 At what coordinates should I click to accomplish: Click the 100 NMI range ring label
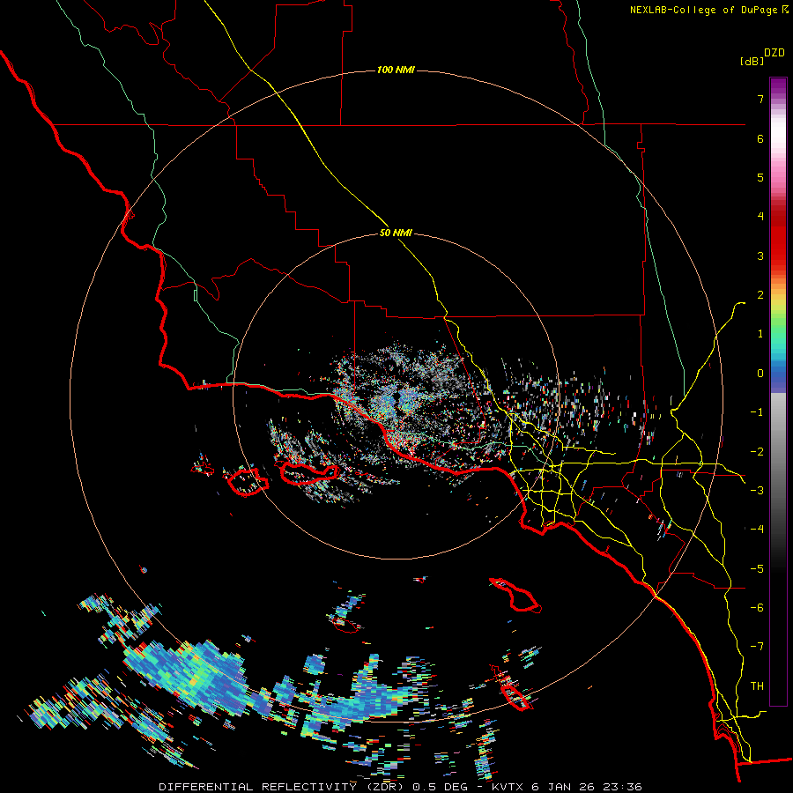click(396, 70)
